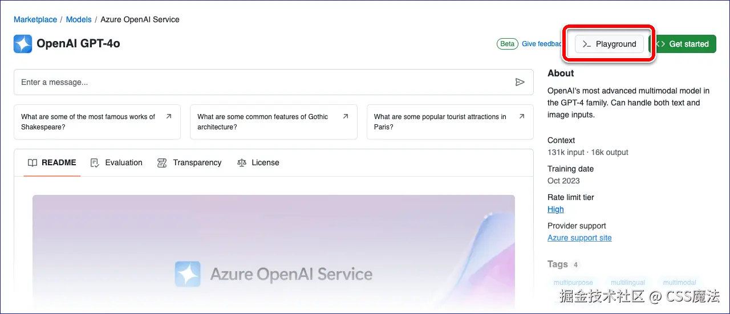Image resolution: width=730 pixels, height=314 pixels.
Task: Click the README book icon
Action: point(33,162)
